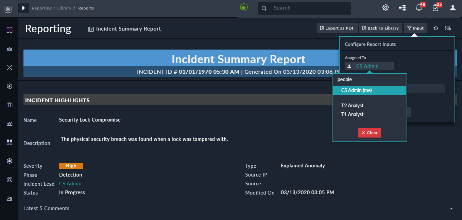
Task: Collapse the Latest 5 Comments section
Action: pyautogui.click(x=451, y=209)
